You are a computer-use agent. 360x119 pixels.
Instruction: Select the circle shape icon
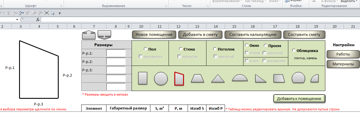[161, 79]
